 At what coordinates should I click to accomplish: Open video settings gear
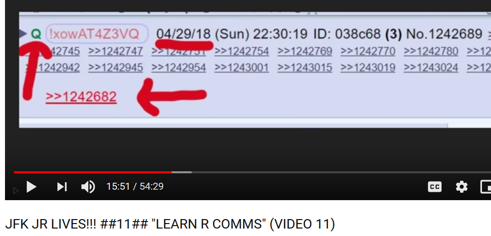(x=462, y=187)
